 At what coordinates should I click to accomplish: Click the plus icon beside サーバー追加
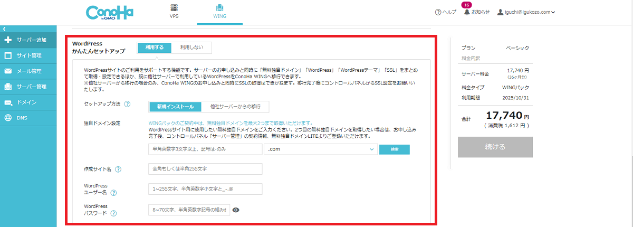(8, 40)
